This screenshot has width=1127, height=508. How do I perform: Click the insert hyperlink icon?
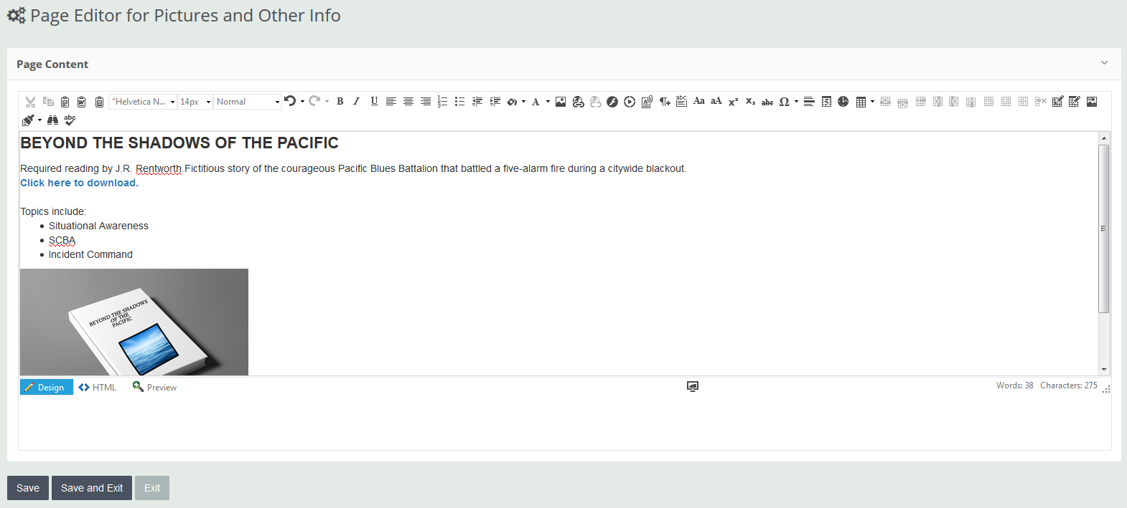coord(578,102)
